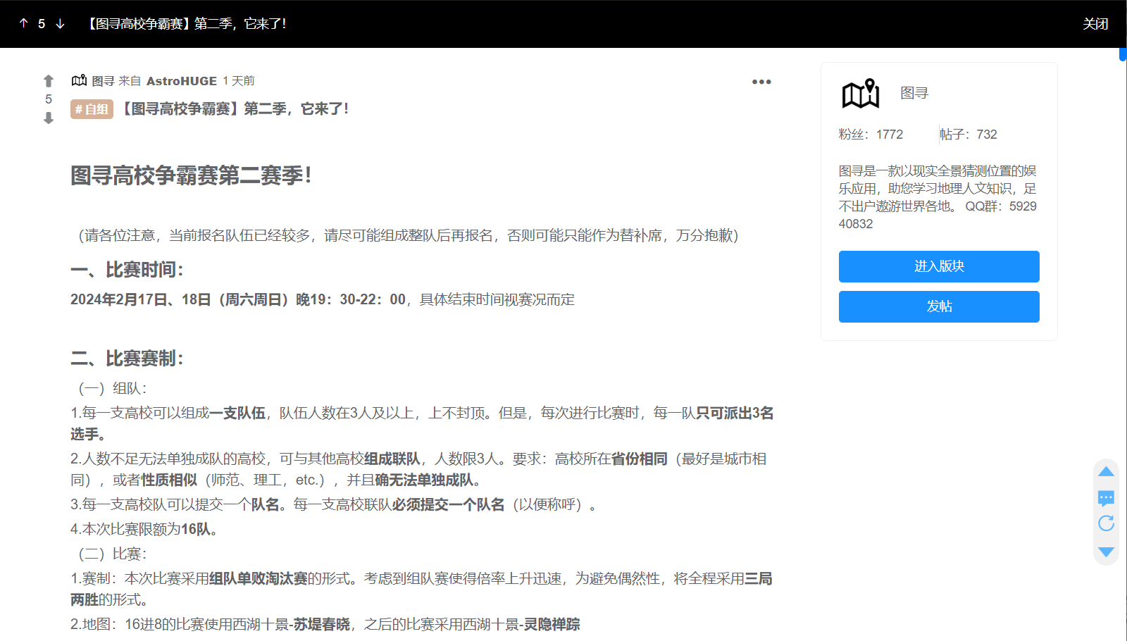
Task: Open the 图寻 board link near author
Action: tap(103, 81)
